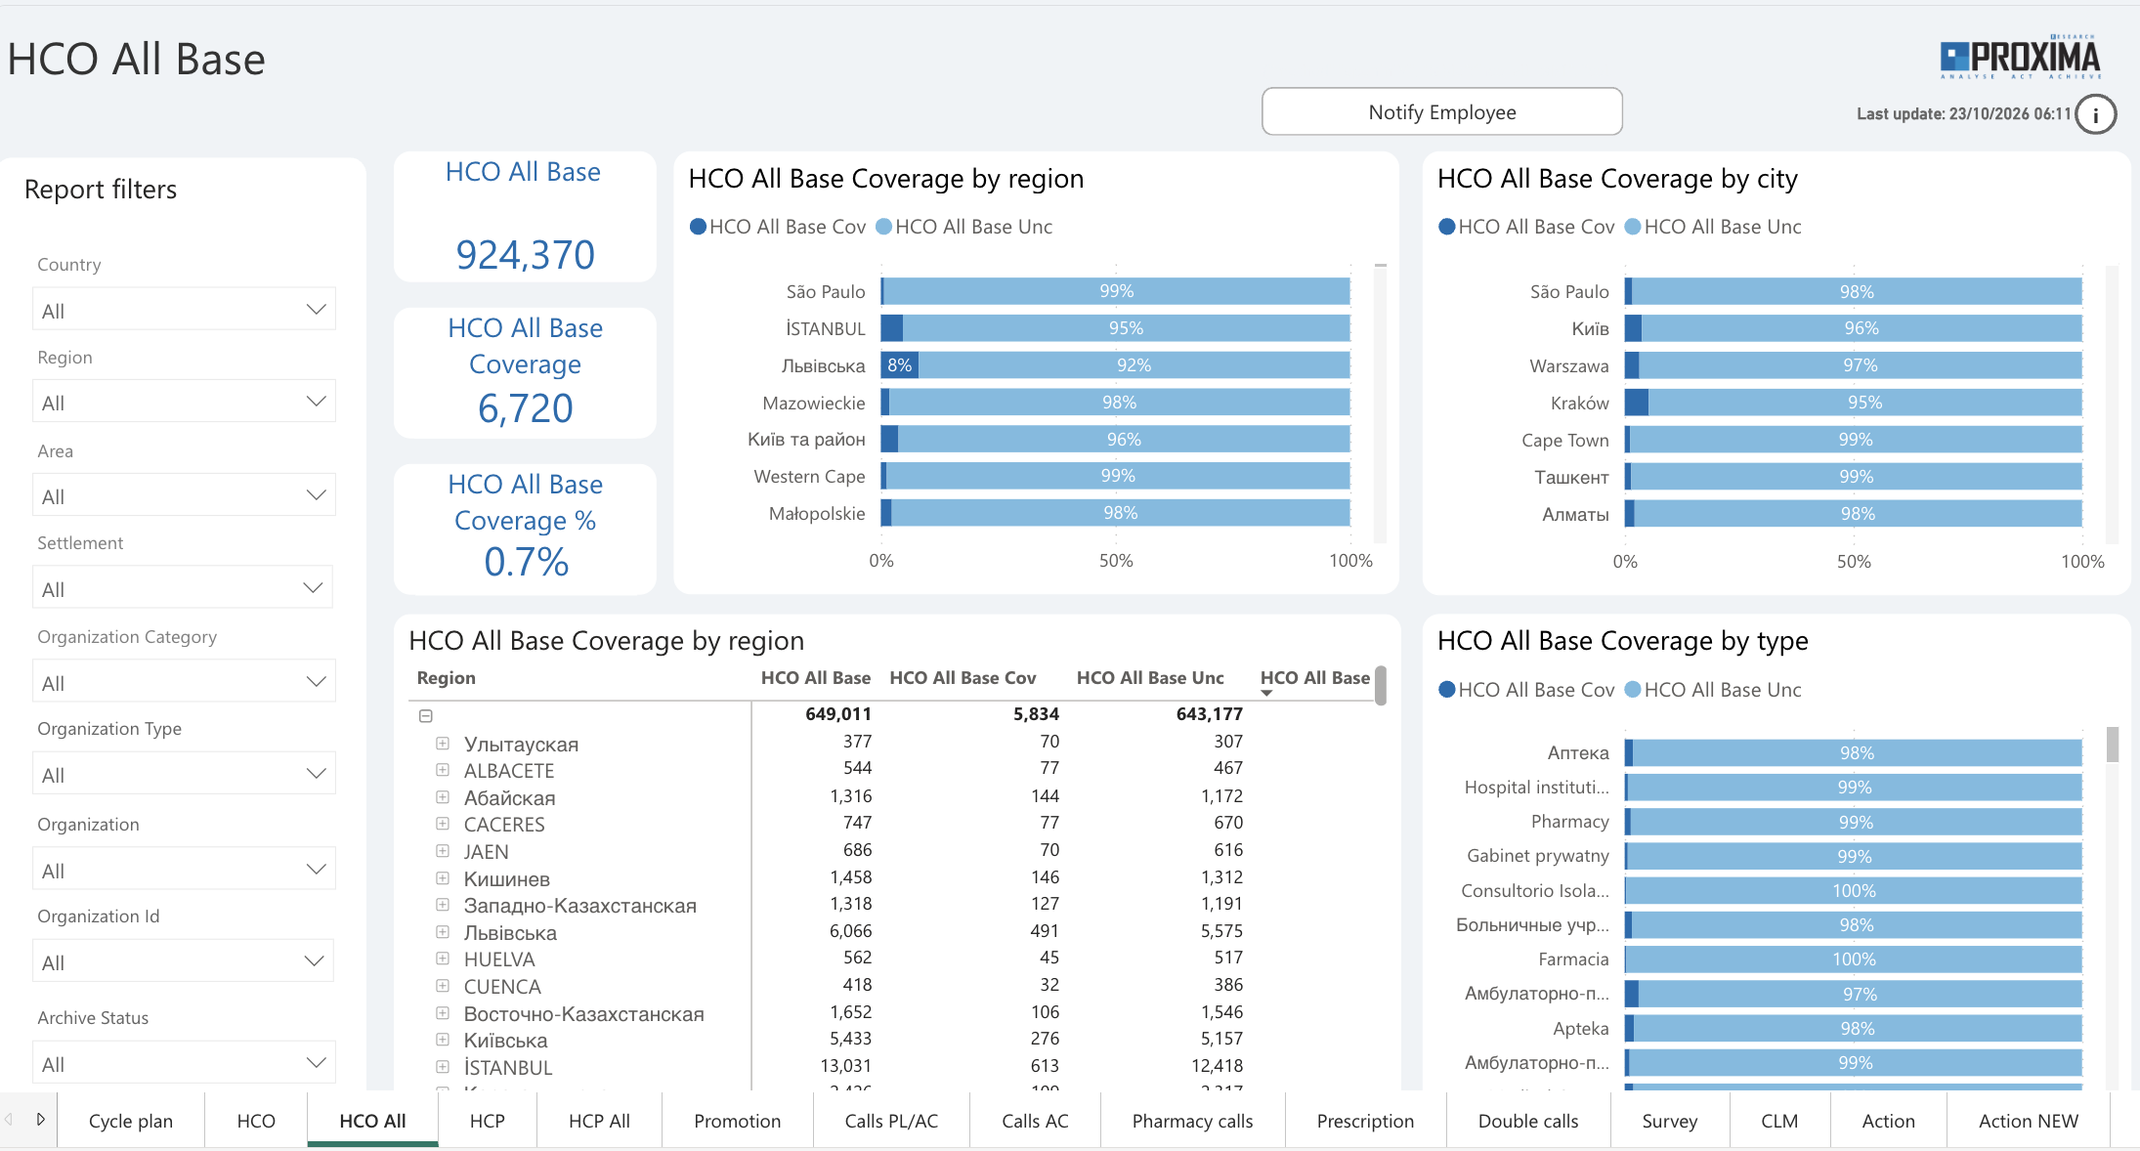
Task: Click the next tabs arrow at bottom left
Action: [40, 1119]
